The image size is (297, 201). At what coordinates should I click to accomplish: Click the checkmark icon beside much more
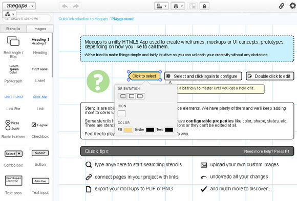[203, 189]
